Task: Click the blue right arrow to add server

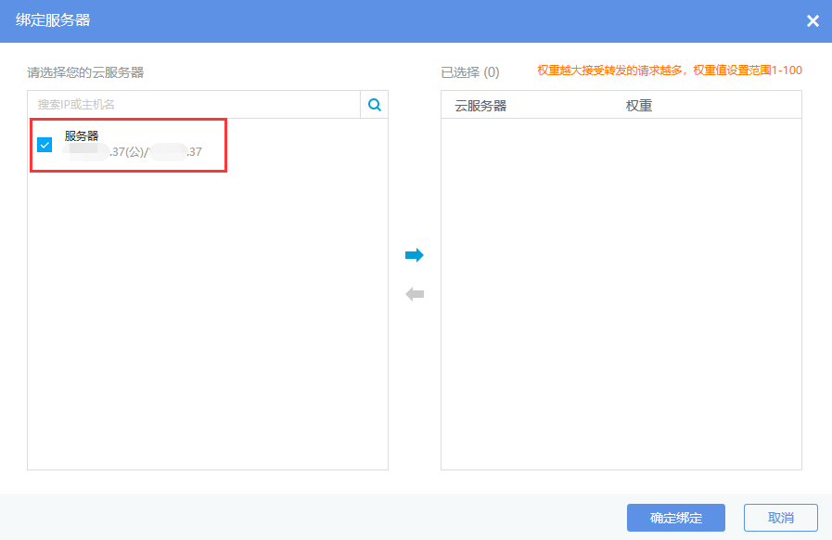Action: 415,255
